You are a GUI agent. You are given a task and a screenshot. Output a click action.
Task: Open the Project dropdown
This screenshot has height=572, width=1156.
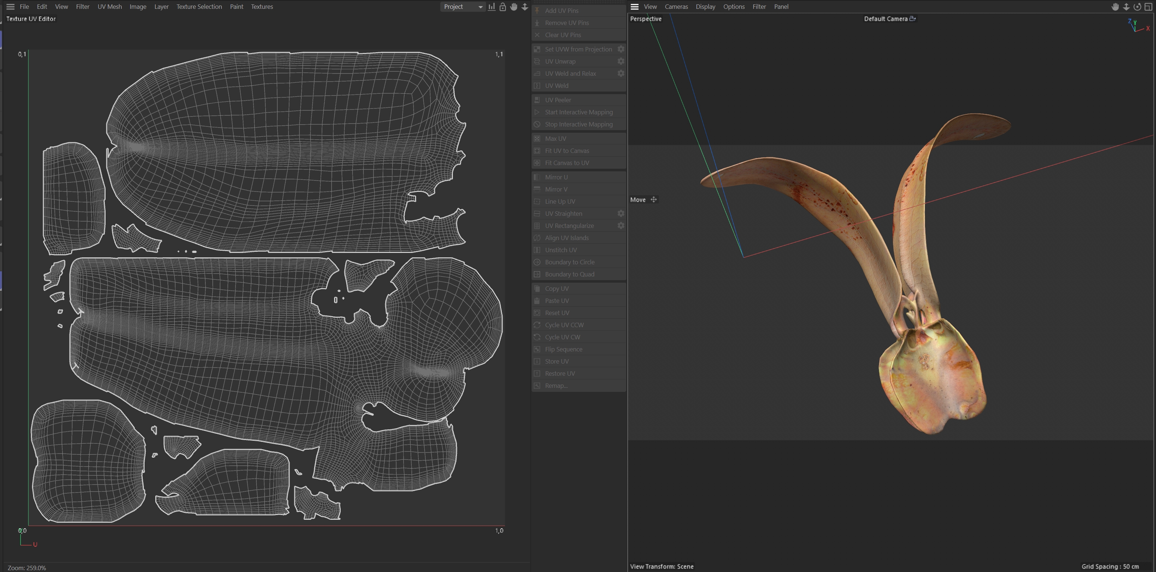(x=463, y=7)
